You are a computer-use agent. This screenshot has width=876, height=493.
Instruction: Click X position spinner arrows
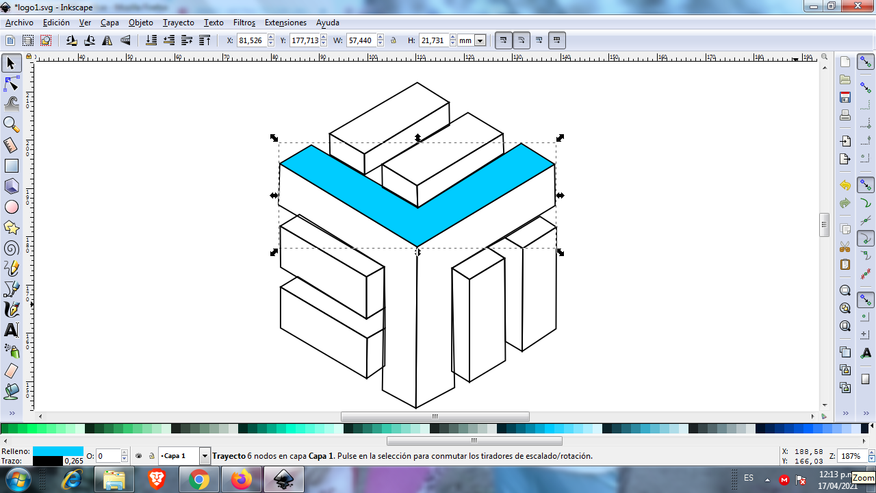[270, 40]
